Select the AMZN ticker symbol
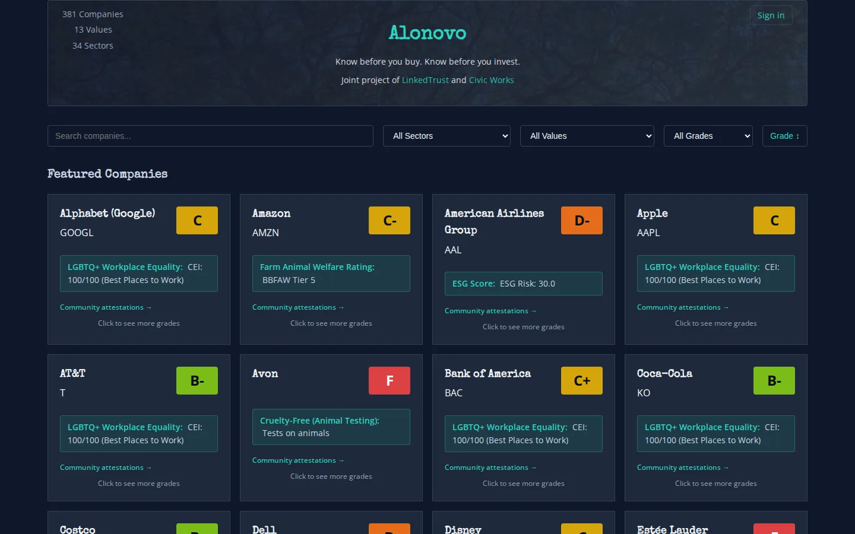This screenshot has width=855, height=534. [265, 233]
